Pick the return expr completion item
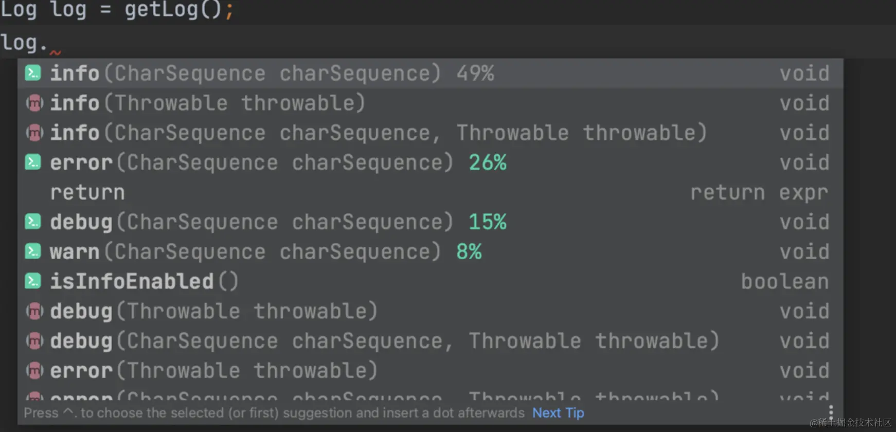Image resolution: width=896 pixels, height=432 pixels. tap(87, 193)
